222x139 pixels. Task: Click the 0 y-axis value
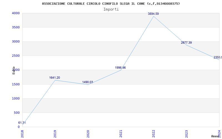[x=19, y=127]
